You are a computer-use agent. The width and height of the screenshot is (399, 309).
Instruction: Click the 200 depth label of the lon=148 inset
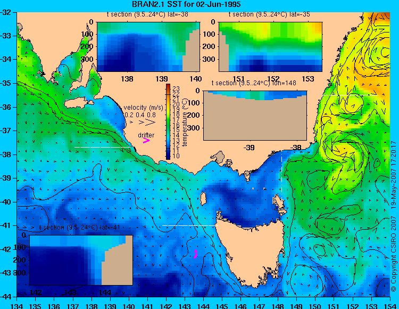pyautogui.click(x=194, y=115)
